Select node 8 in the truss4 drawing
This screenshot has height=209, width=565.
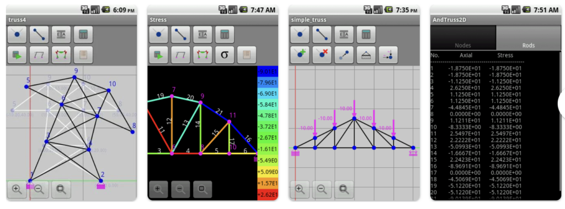coord(132,132)
